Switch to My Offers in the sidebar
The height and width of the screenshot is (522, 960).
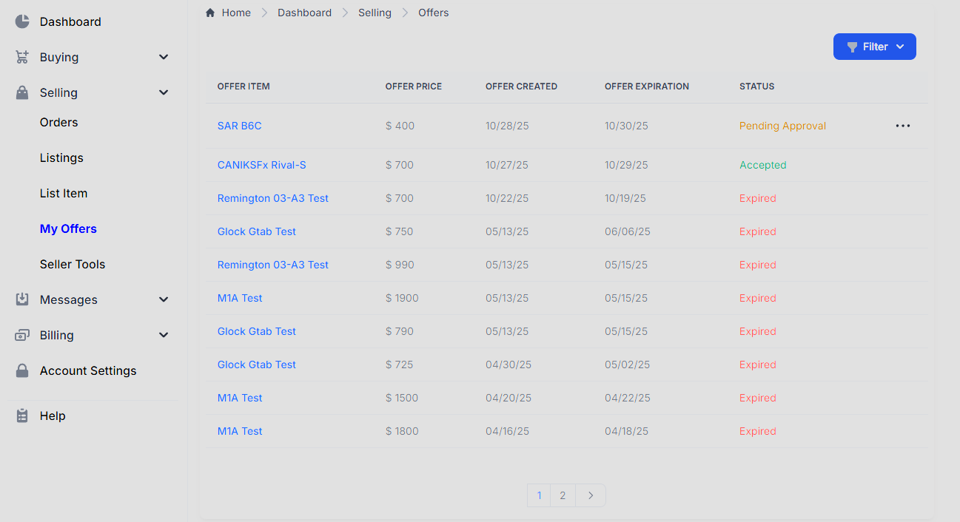[x=68, y=228]
